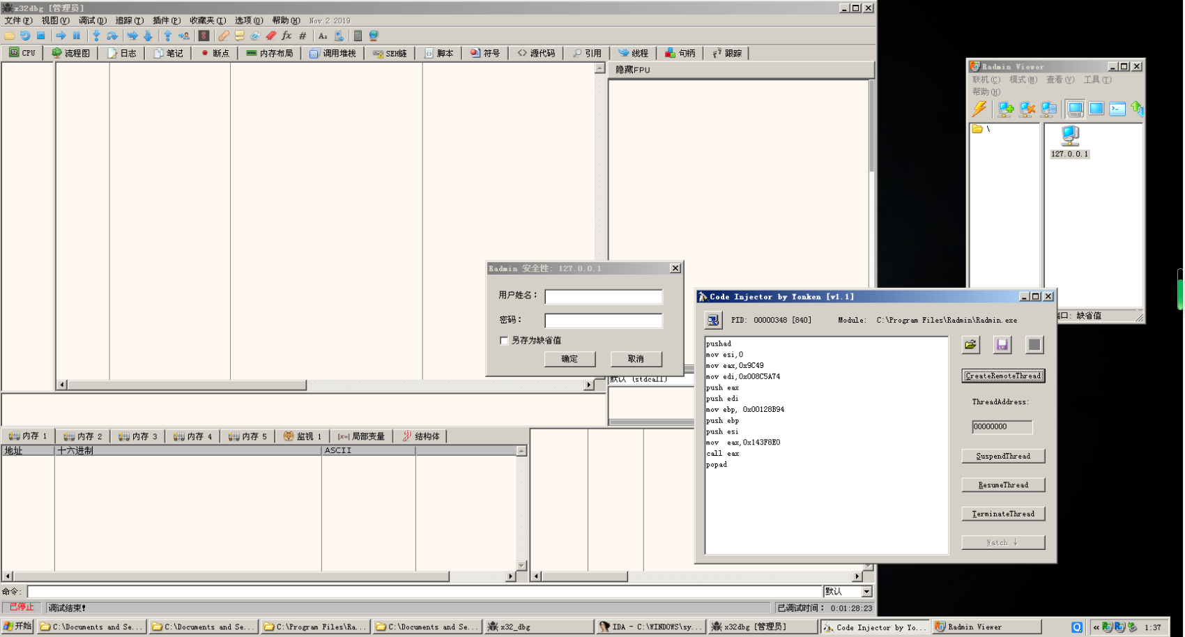Open the 选项 menu in x32dbg
The image size is (1185, 637).
click(x=249, y=21)
